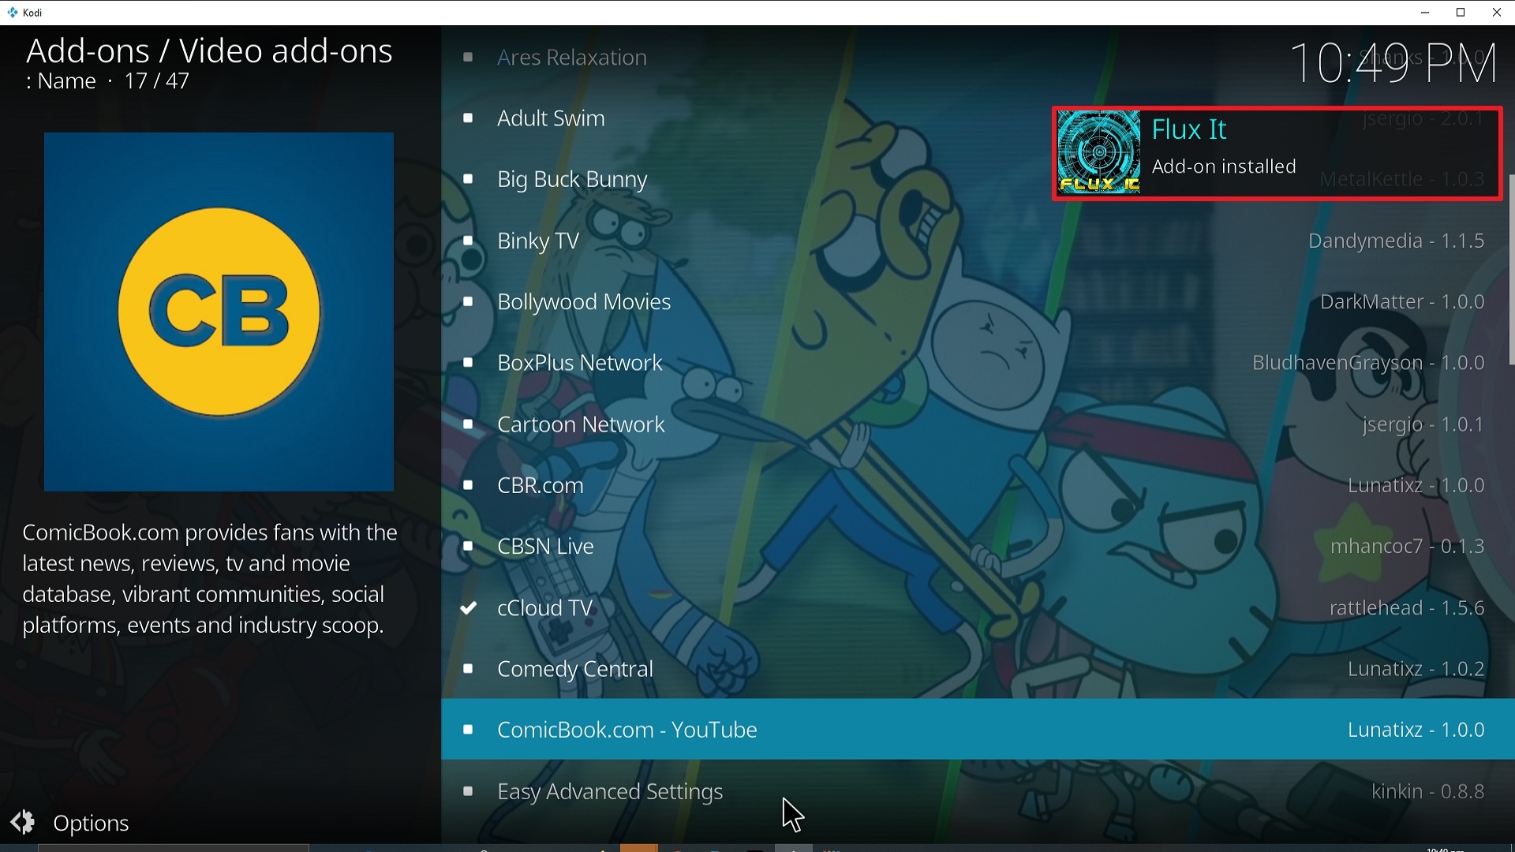Minimize the Kodi window
Image resolution: width=1515 pixels, height=852 pixels.
1425,13
